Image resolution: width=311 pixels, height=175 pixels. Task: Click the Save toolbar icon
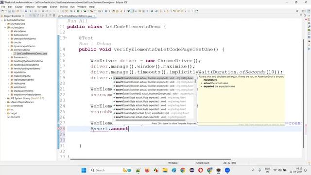(9, 11)
